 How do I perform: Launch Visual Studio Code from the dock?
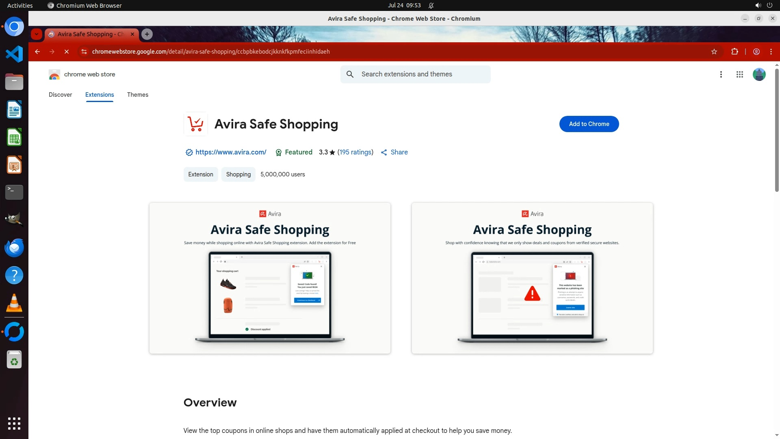pyautogui.click(x=14, y=54)
